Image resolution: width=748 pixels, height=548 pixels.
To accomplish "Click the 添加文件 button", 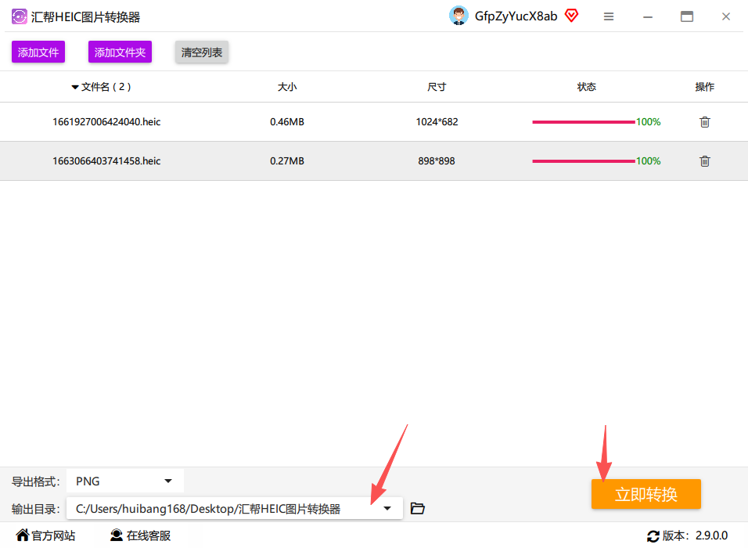I will click(x=38, y=52).
